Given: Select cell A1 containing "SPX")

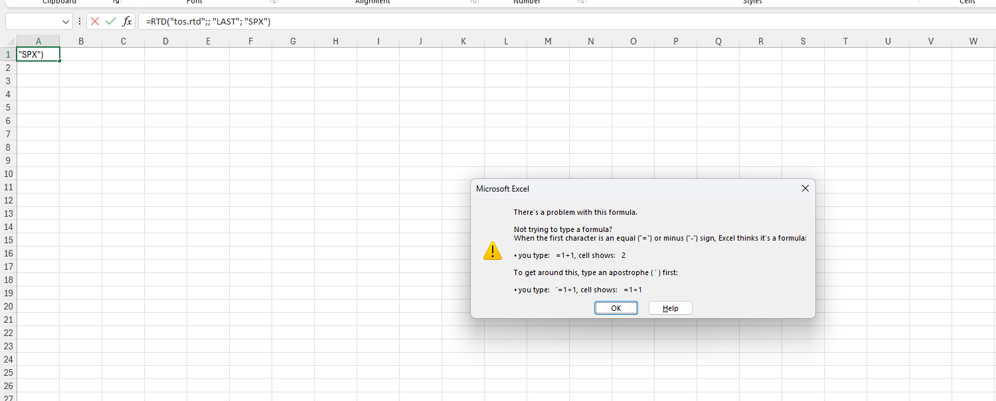Looking at the screenshot, I should [x=38, y=54].
